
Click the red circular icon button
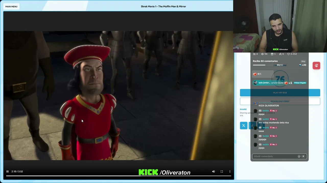tap(316, 66)
